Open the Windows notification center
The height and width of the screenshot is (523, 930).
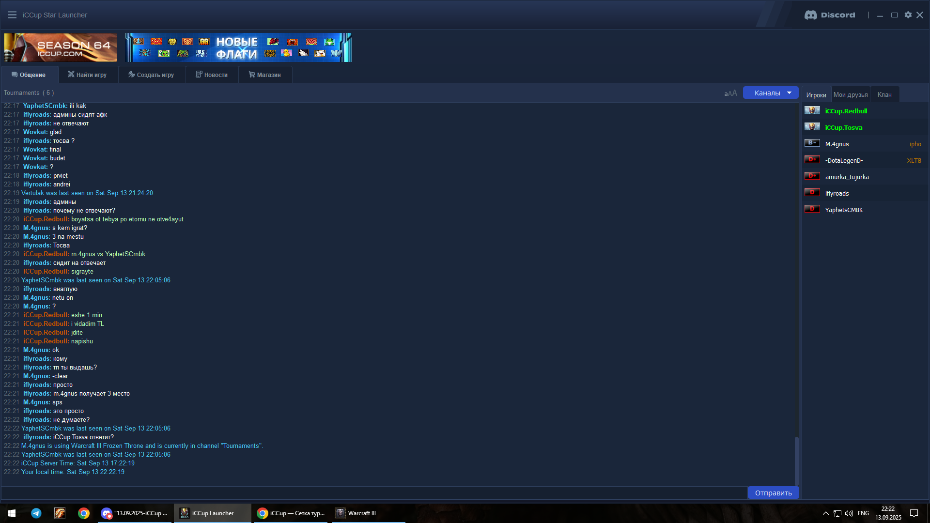pos(914,513)
